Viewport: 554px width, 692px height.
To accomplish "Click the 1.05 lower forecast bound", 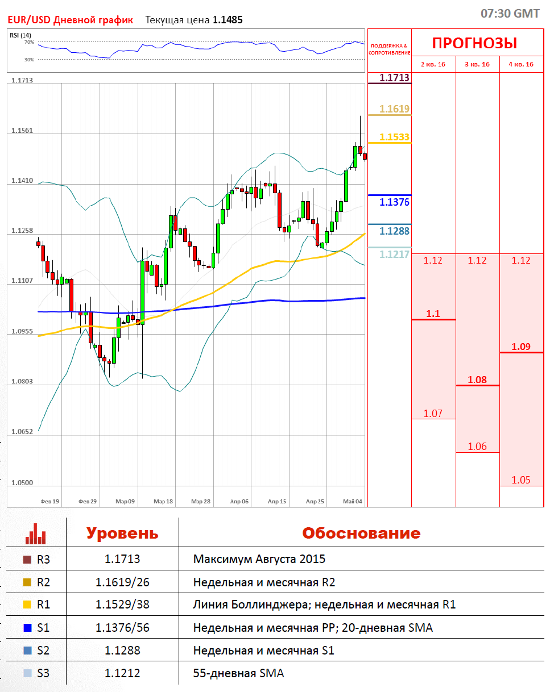I will click(x=521, y=480).
